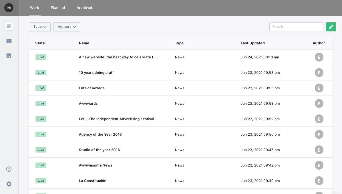Viewport: 342px width, 194px height.
Task: Open settings via the gear icon
Action: coord(9,184)
